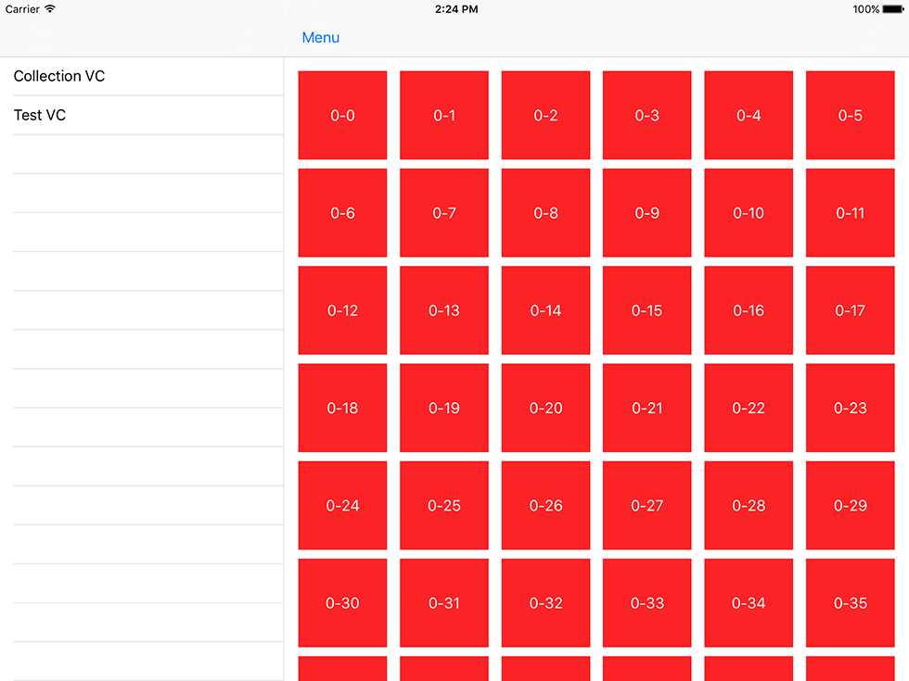
Task: Select collection cell 0-5
Action: coord(851,115)
